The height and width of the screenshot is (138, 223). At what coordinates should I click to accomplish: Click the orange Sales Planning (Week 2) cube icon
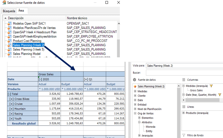coord(135,86)
